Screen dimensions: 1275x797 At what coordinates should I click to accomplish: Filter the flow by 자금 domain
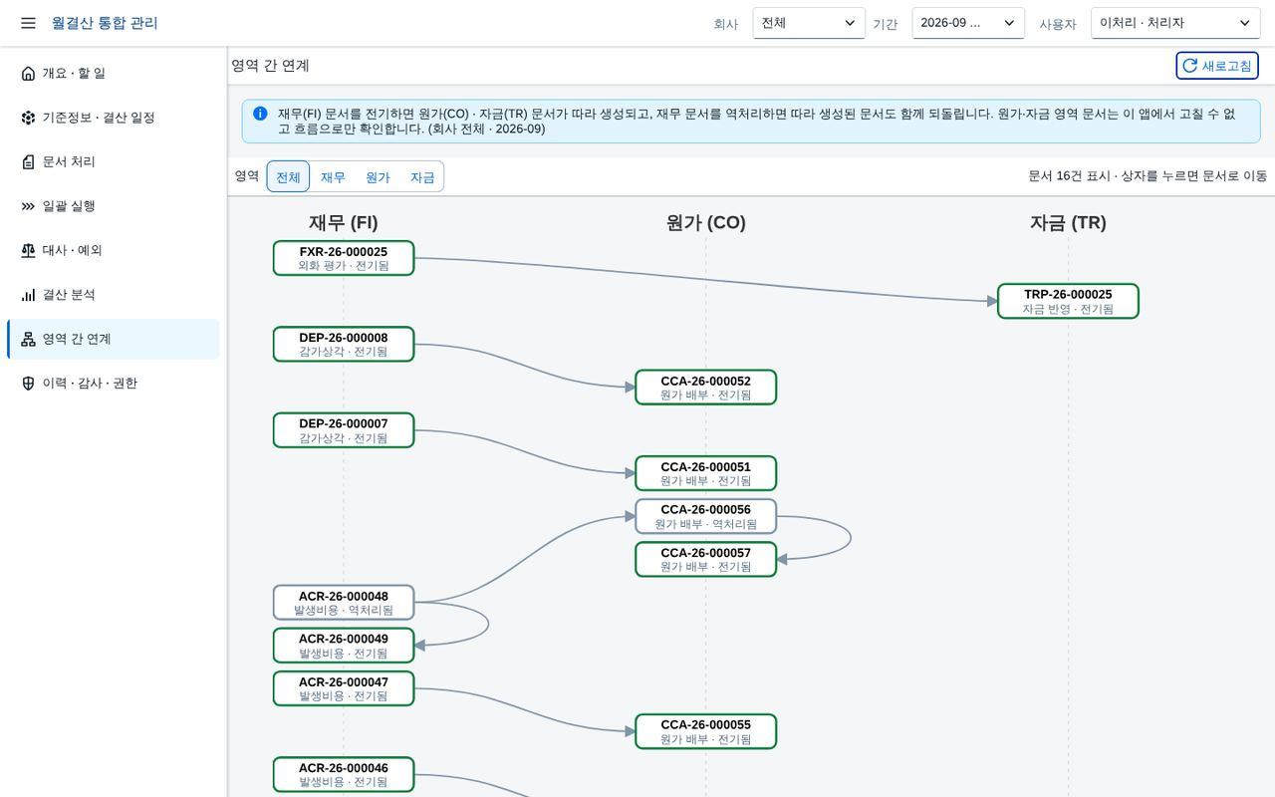[422, 176]
